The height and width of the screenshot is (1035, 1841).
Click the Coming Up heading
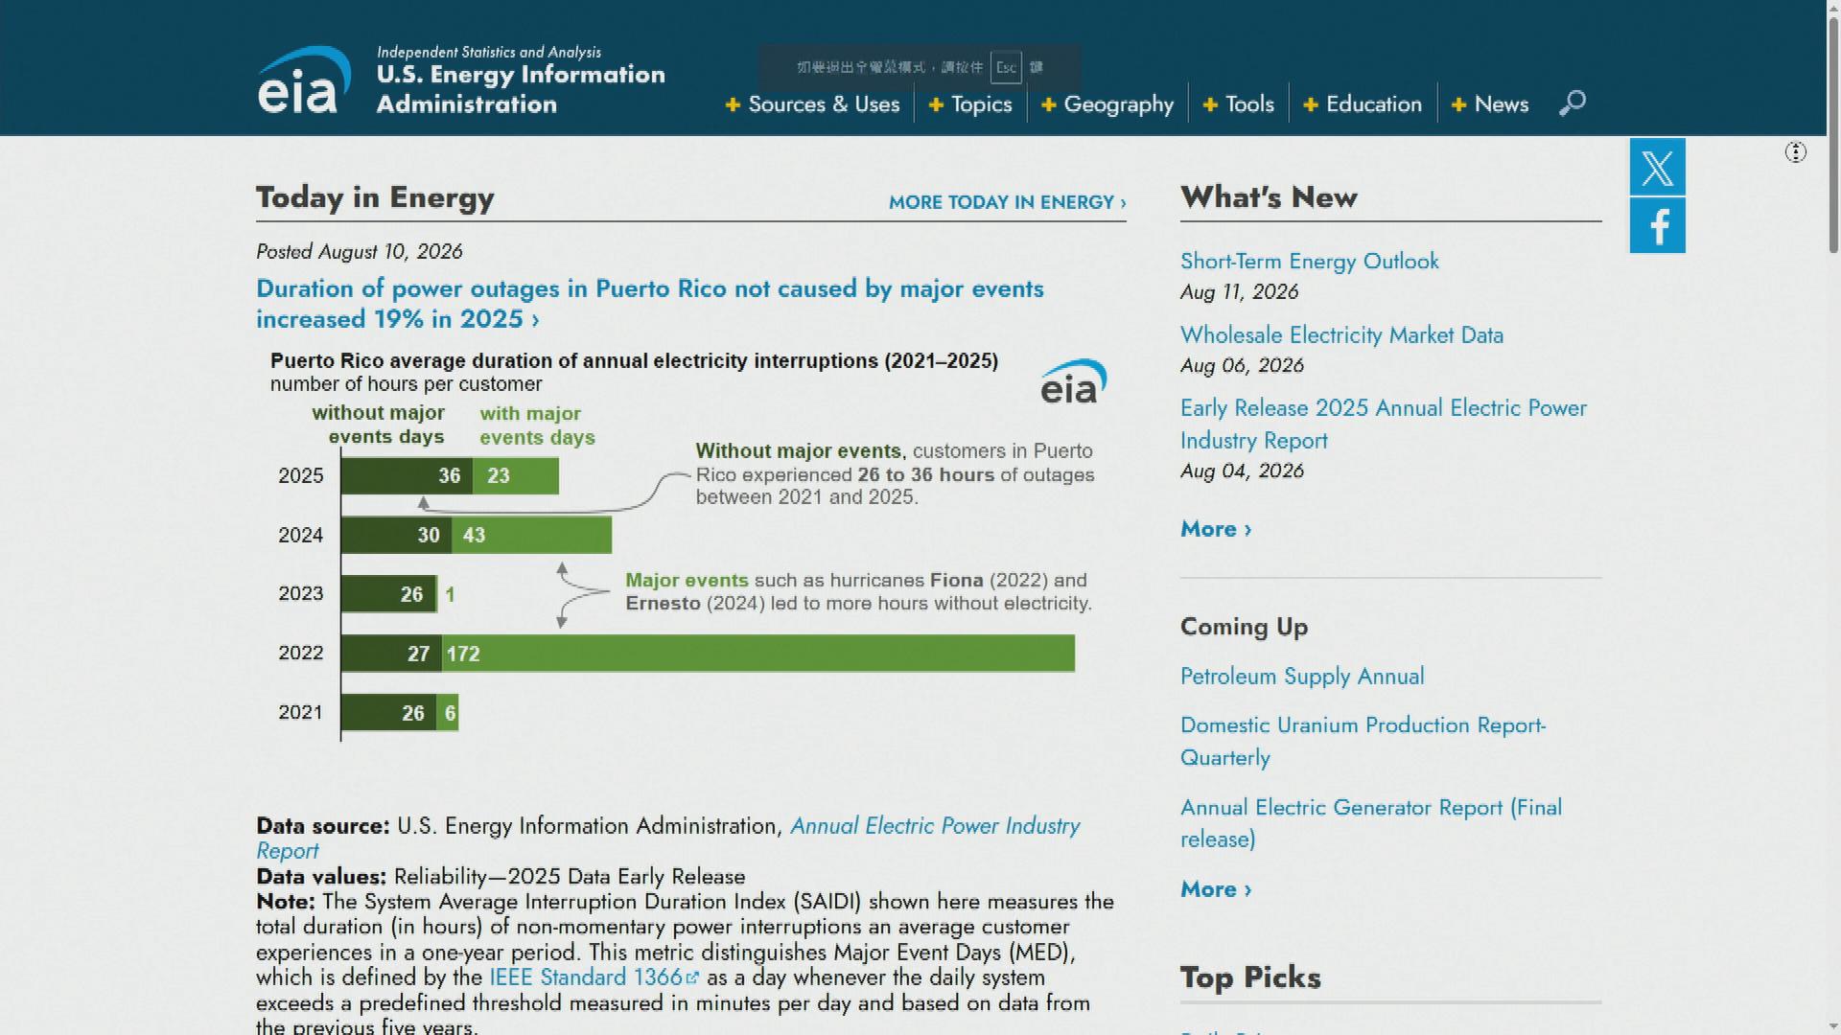click(x=1244, y=627)
